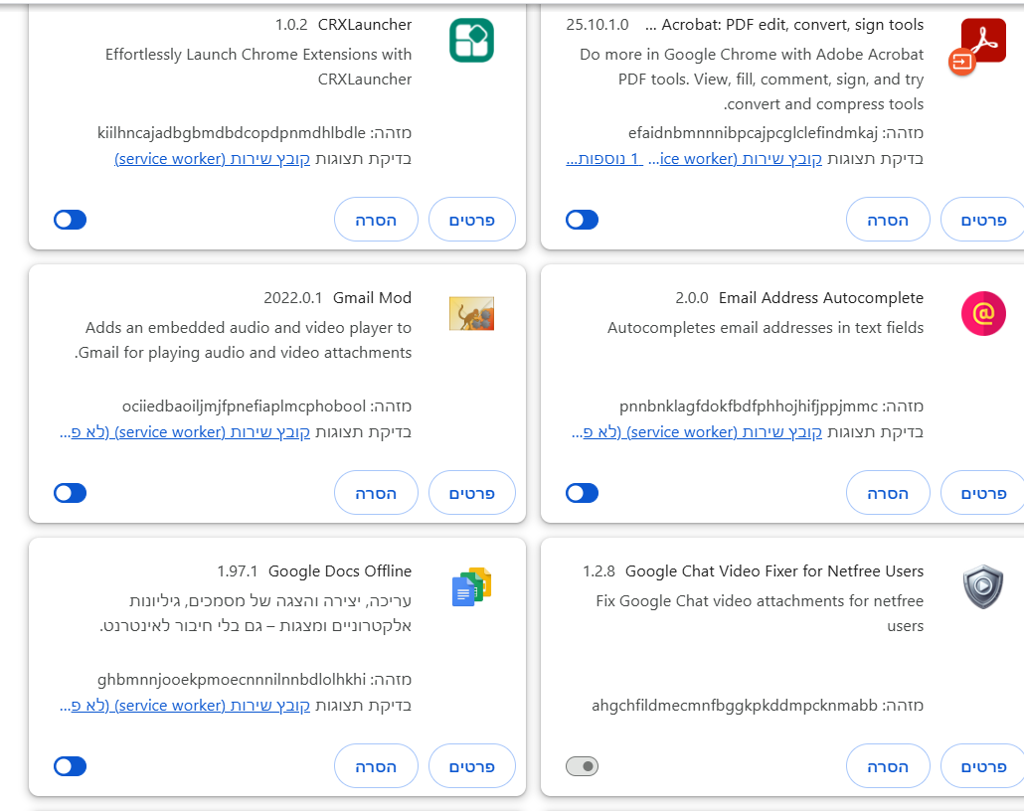
Task: Open details for CRXLauncher
Action: [x=472, y=220]
